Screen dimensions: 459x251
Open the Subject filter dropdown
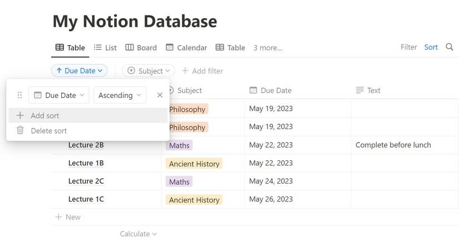(149, 71)
